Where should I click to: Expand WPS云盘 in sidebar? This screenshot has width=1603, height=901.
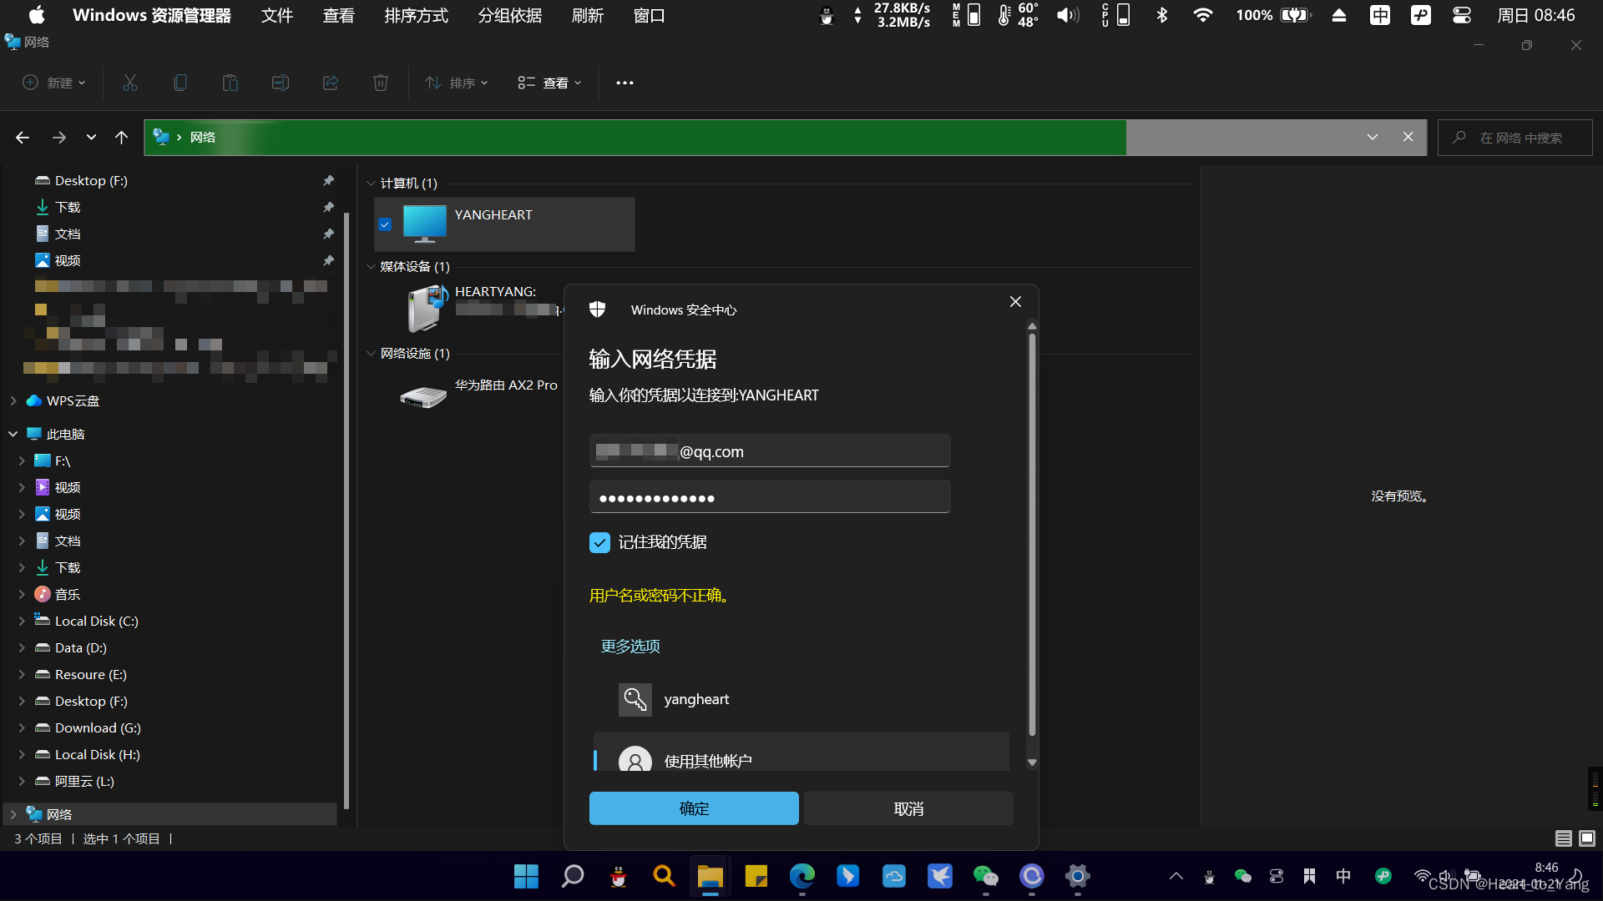[13, 401]
